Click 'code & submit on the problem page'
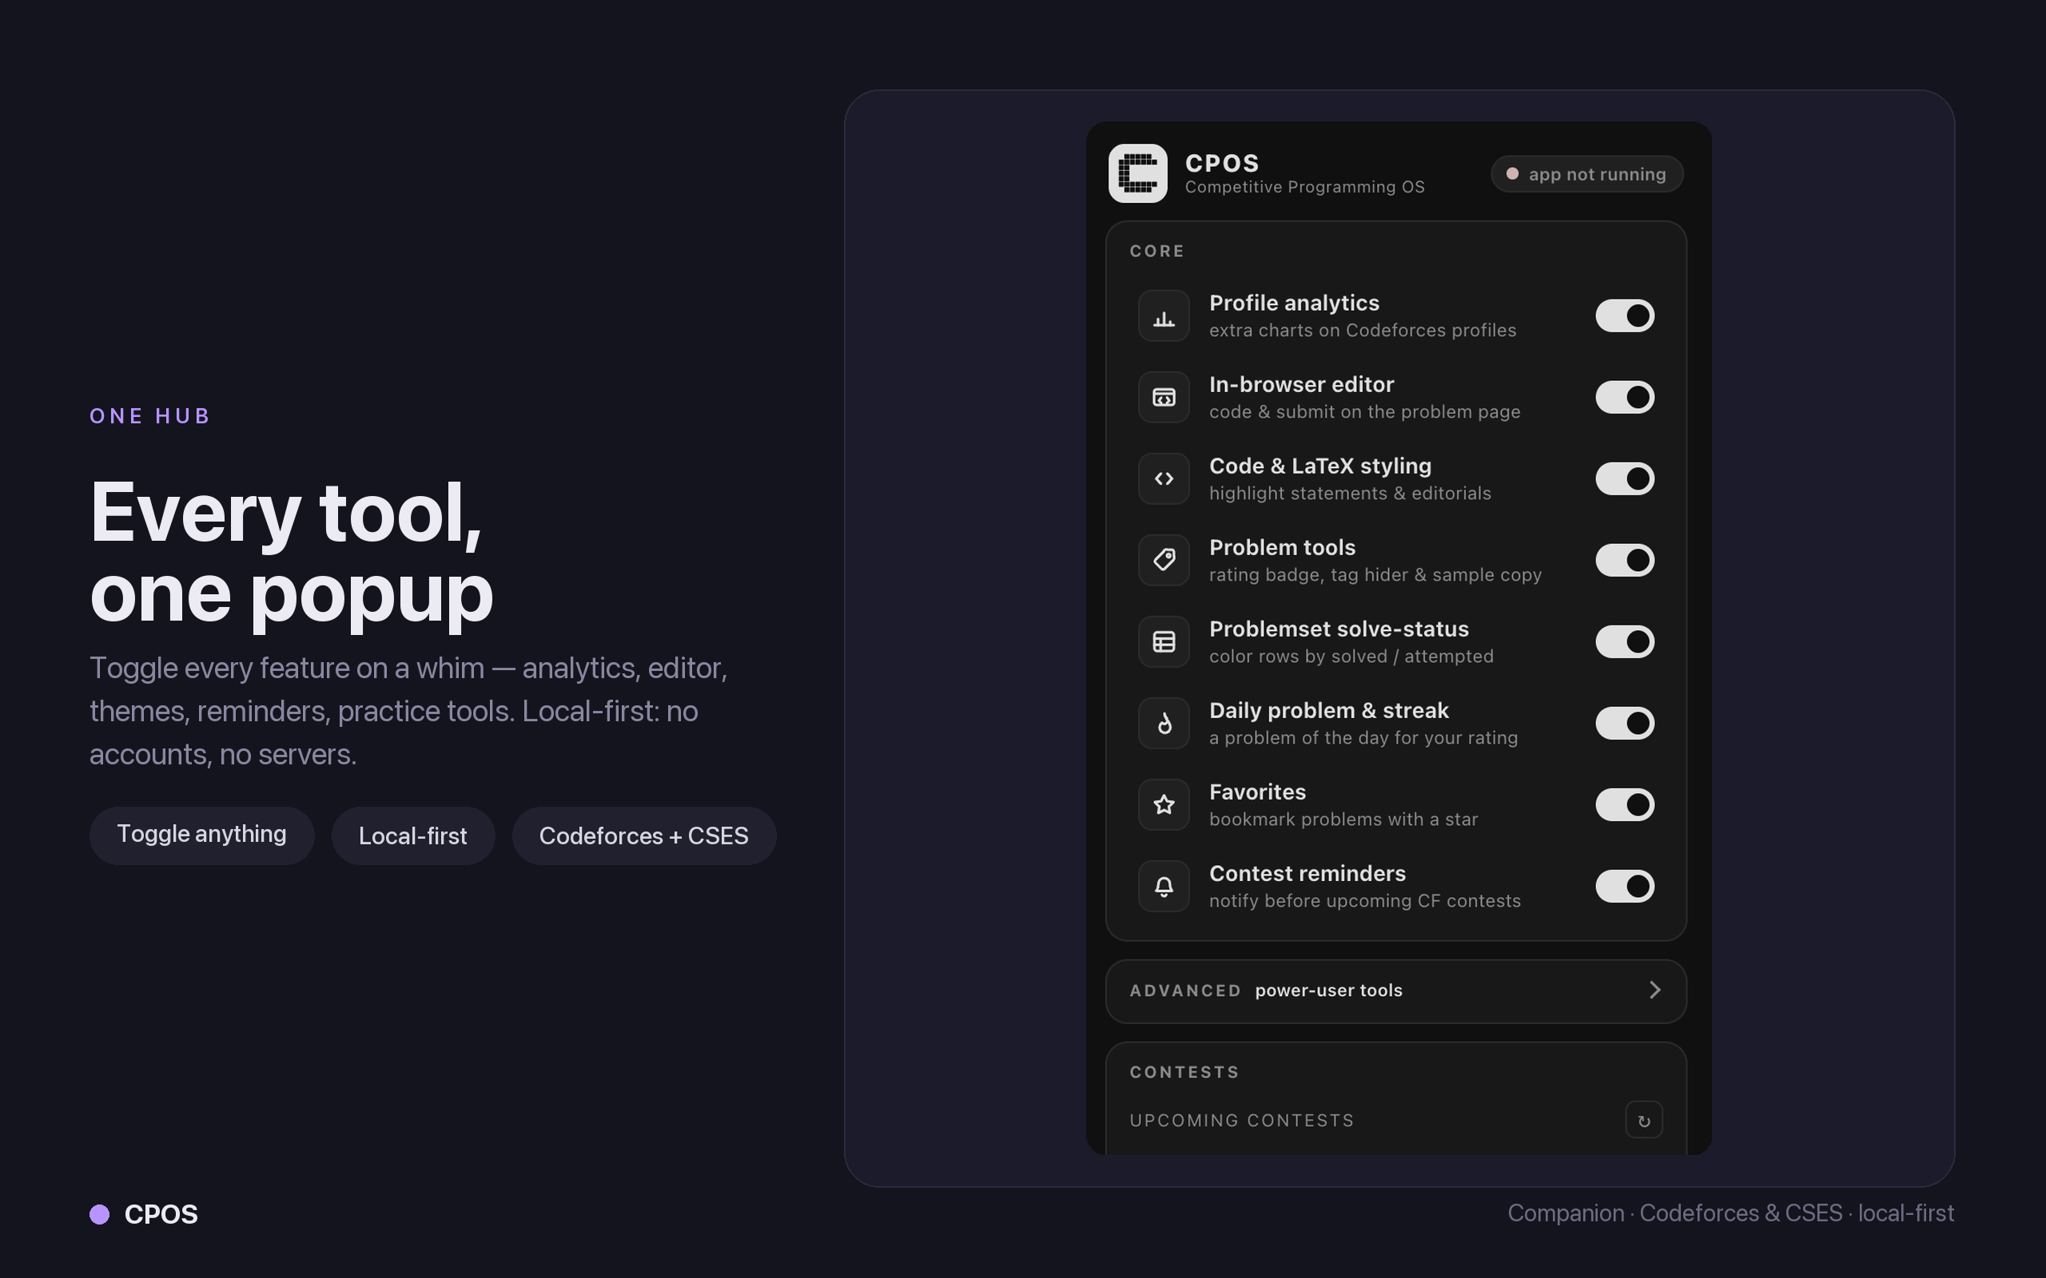Image resolution: width=2046 pixels, height=1278 pixels. point(1364,411)
